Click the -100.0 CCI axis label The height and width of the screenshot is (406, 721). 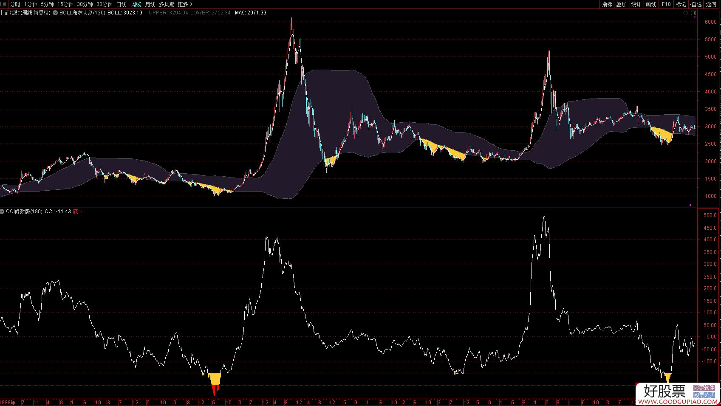click(x=709, y=361)
